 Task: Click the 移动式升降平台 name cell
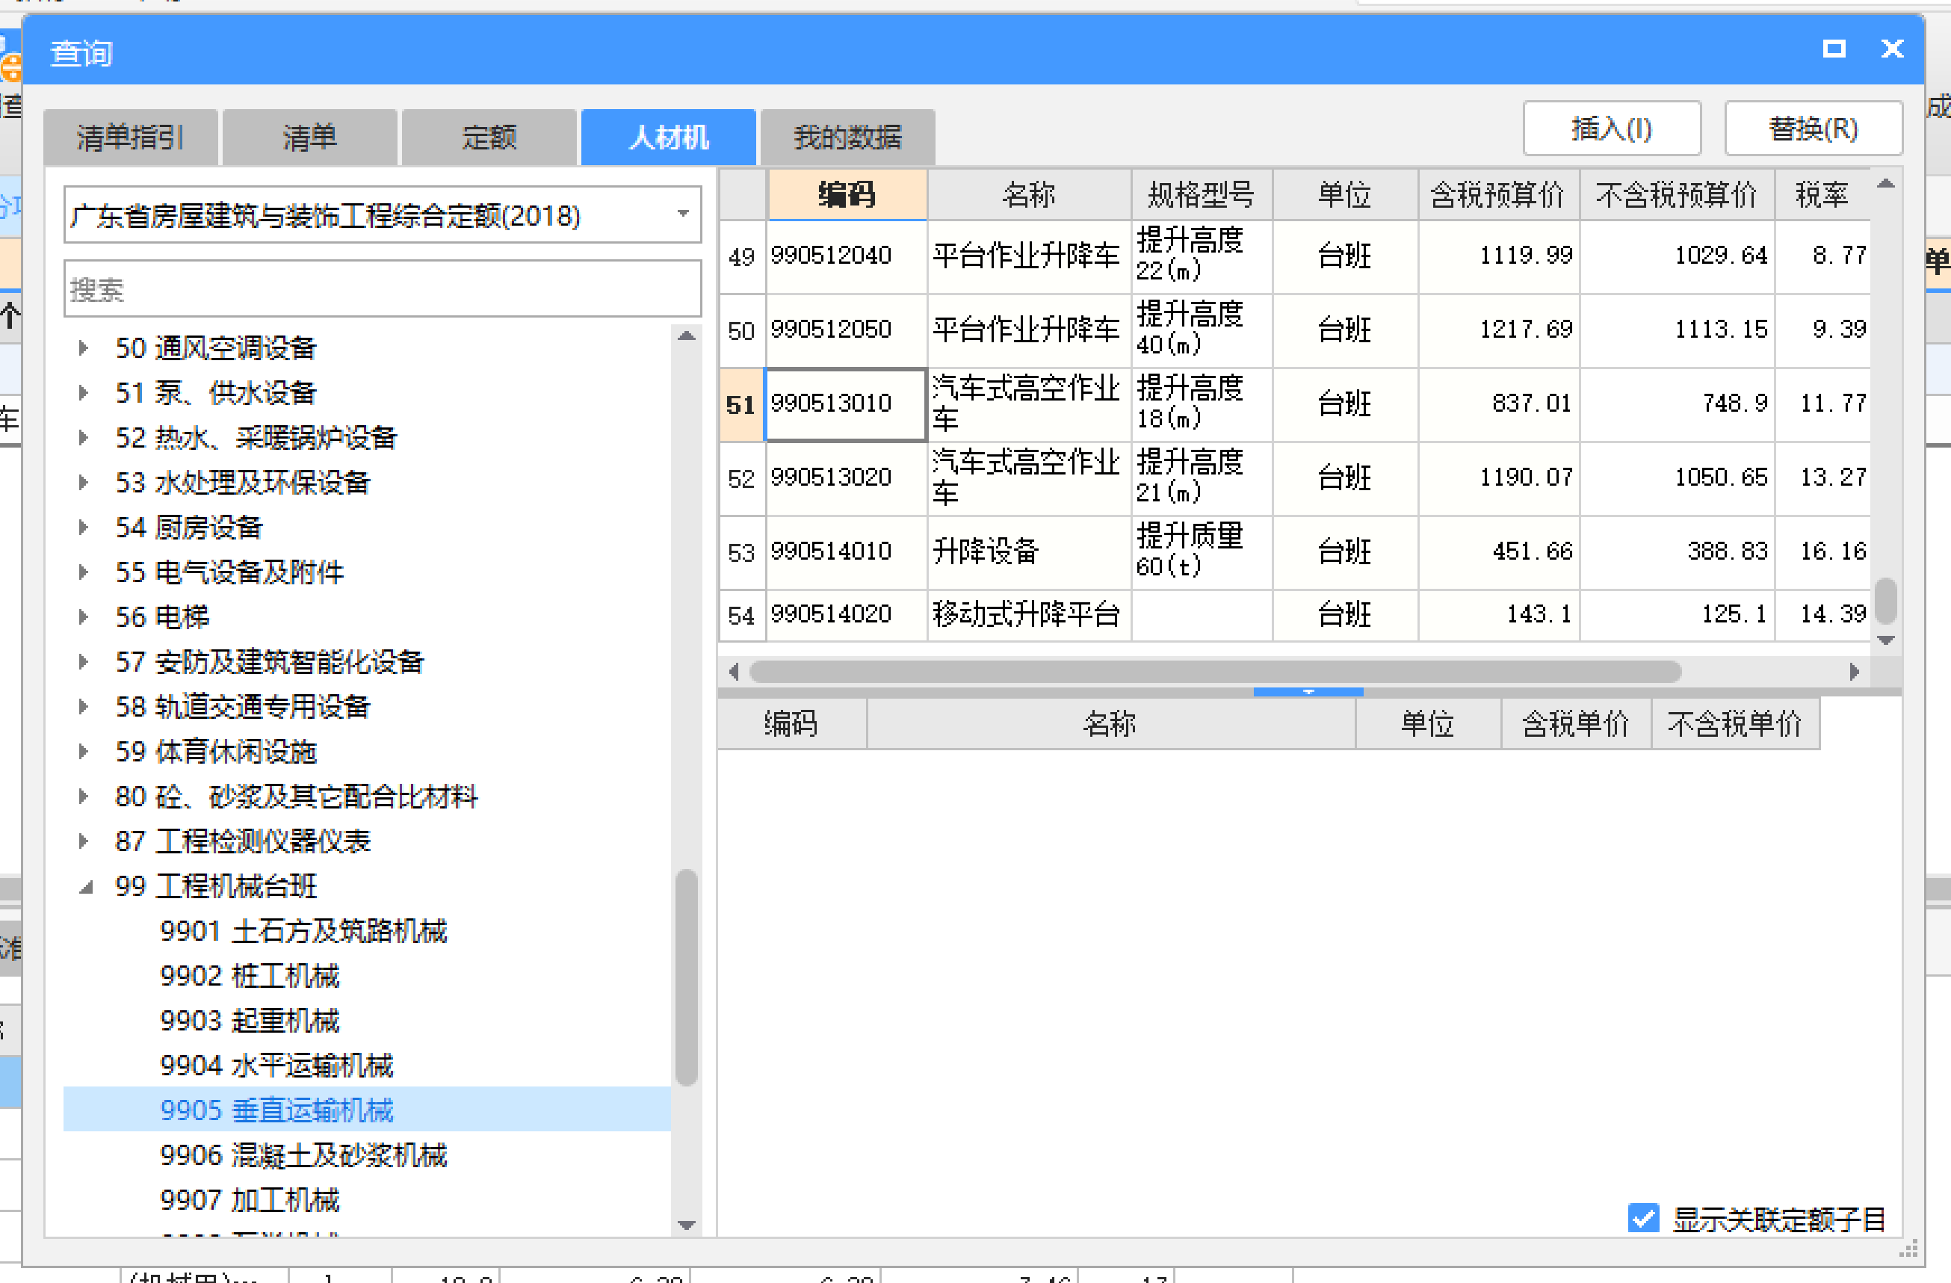click(1029, 615)
